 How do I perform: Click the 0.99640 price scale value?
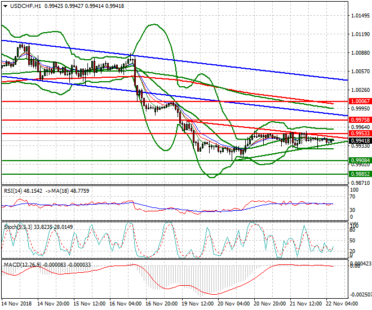pos(360,127)
